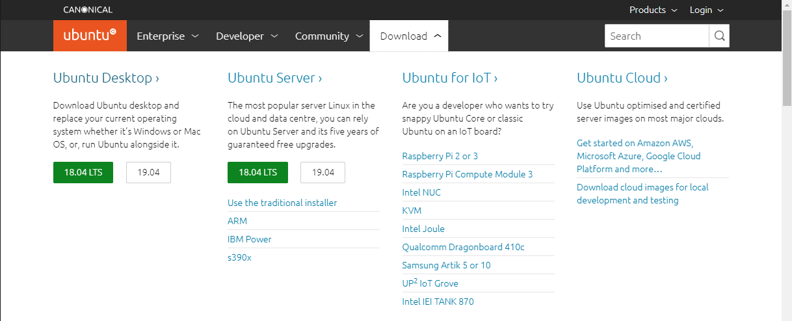Open the Intel Joule link
Screen dimensions: 792x321
423,229
